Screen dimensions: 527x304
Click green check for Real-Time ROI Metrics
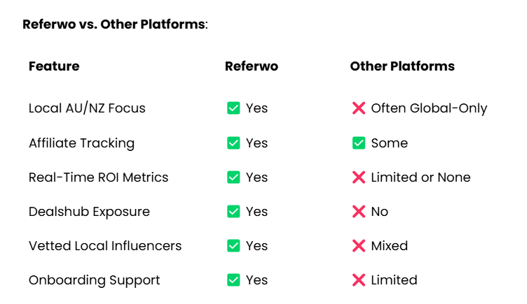tap(233, 178)
